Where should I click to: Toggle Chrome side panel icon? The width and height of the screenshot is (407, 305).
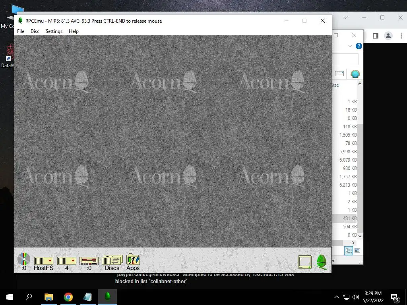point(376,36)
